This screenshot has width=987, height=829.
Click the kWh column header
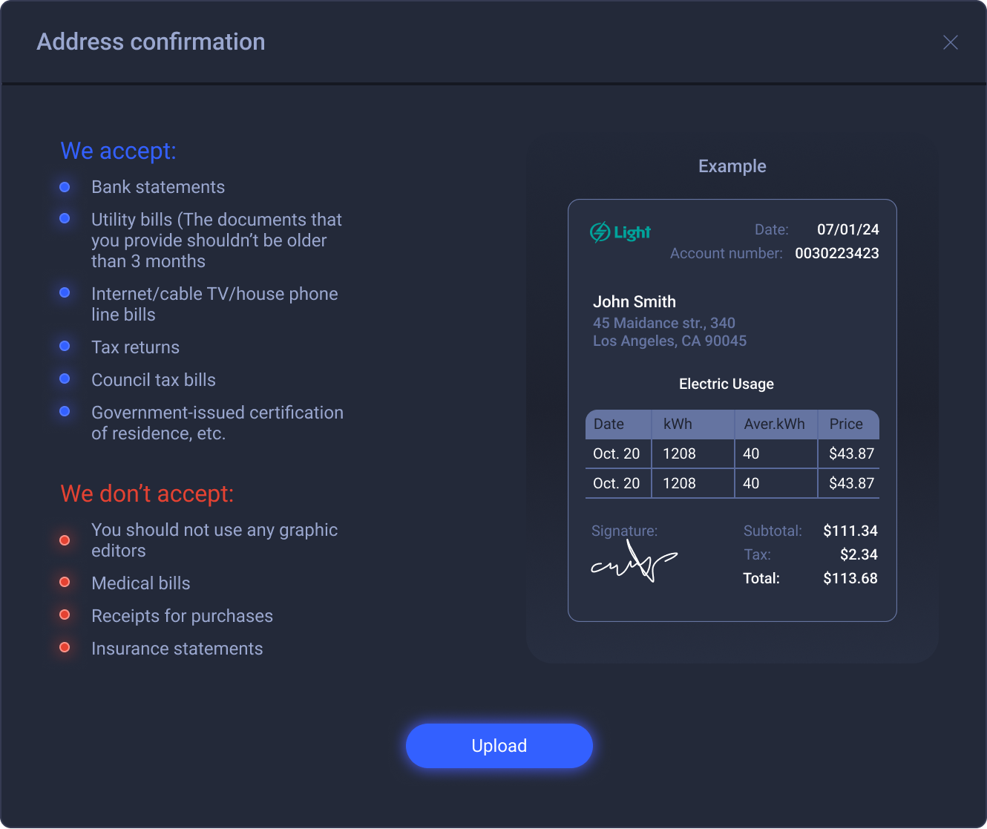(x=678, y=424)
